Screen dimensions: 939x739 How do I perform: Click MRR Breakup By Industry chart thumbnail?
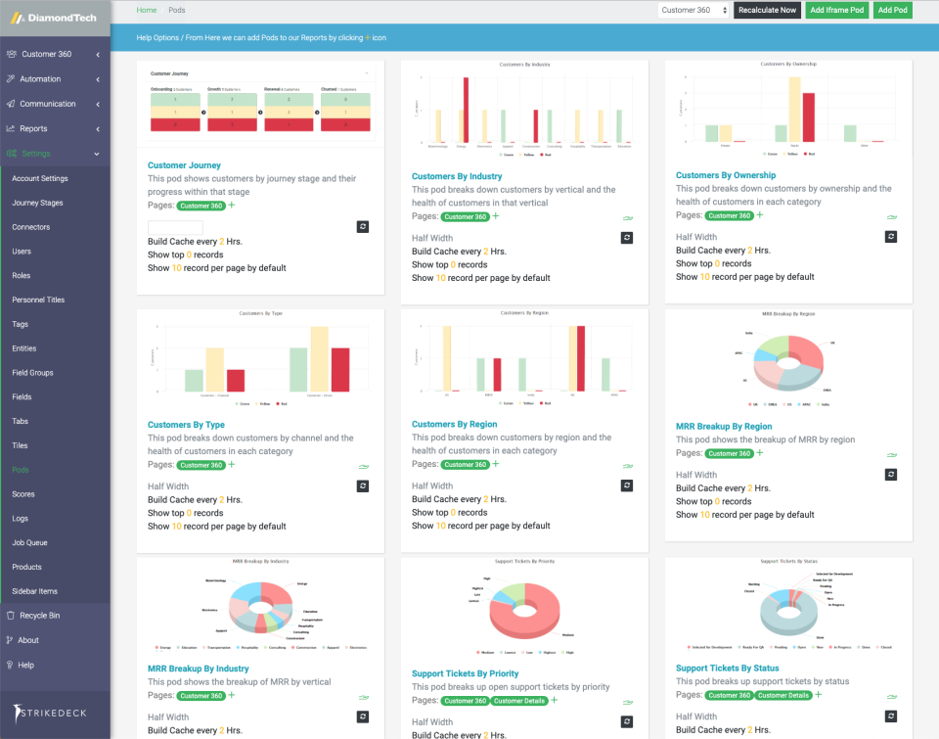[x=260, y=605]
